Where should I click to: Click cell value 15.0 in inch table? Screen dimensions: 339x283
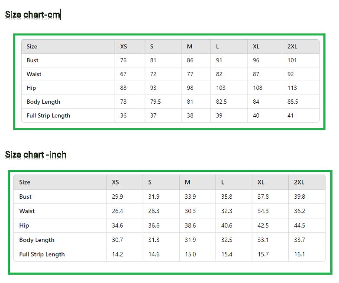coord(190,254)
